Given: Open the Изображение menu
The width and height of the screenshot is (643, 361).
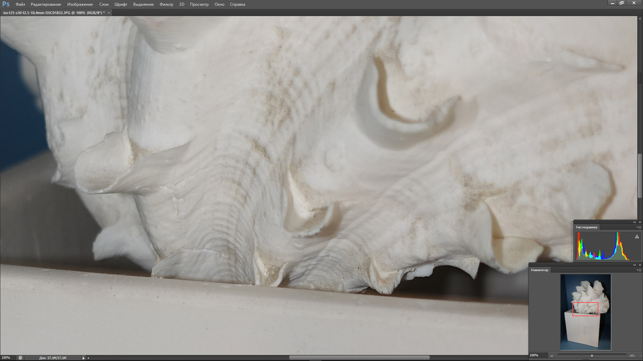Looking at the screenshot, I should (x=80, y=4).
